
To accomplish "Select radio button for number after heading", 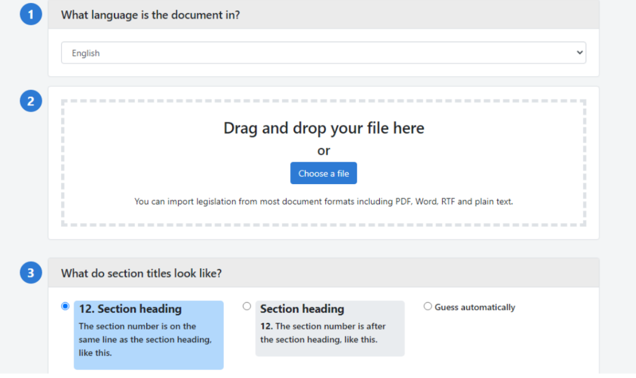I will pyautogui.click(x=247, y=306).
